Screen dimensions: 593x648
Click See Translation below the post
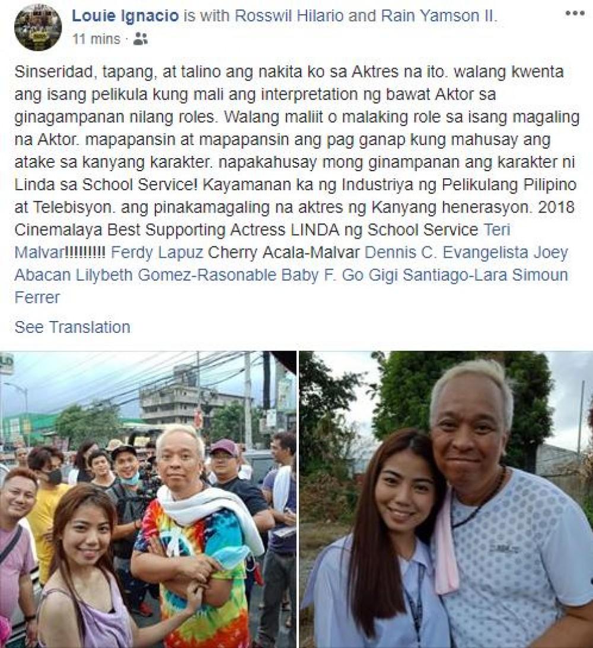72,327
